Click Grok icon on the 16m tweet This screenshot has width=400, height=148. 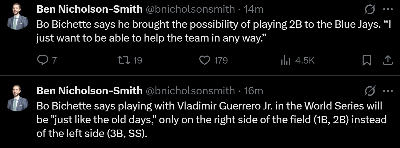(370, 91)
